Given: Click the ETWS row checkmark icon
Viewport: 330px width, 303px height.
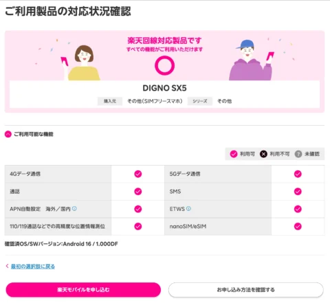Looking at the screenshot, I should pyautogui.click(x=298, y=209).
